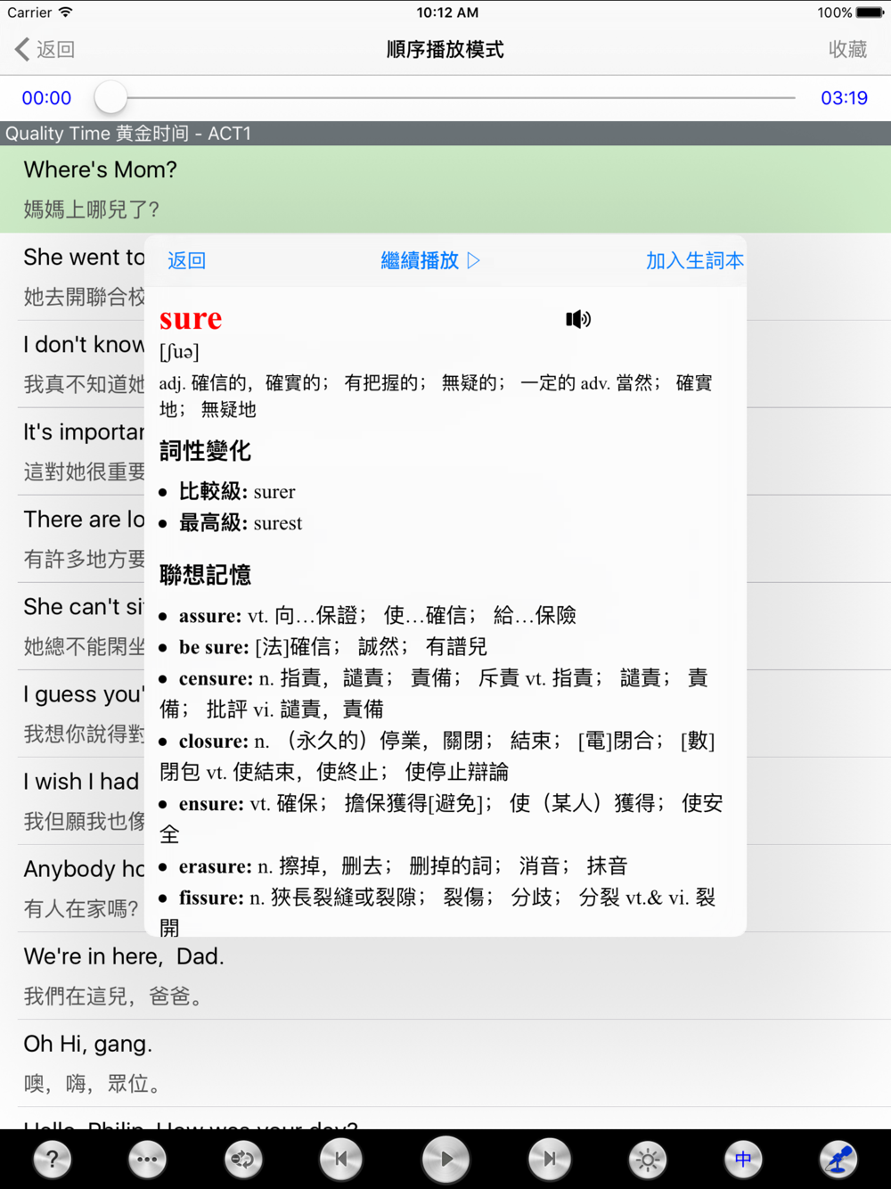Click the related word 'ensure:'
Screen dimensions: 891x1189
pyautogui.click(x=212, y=804)
